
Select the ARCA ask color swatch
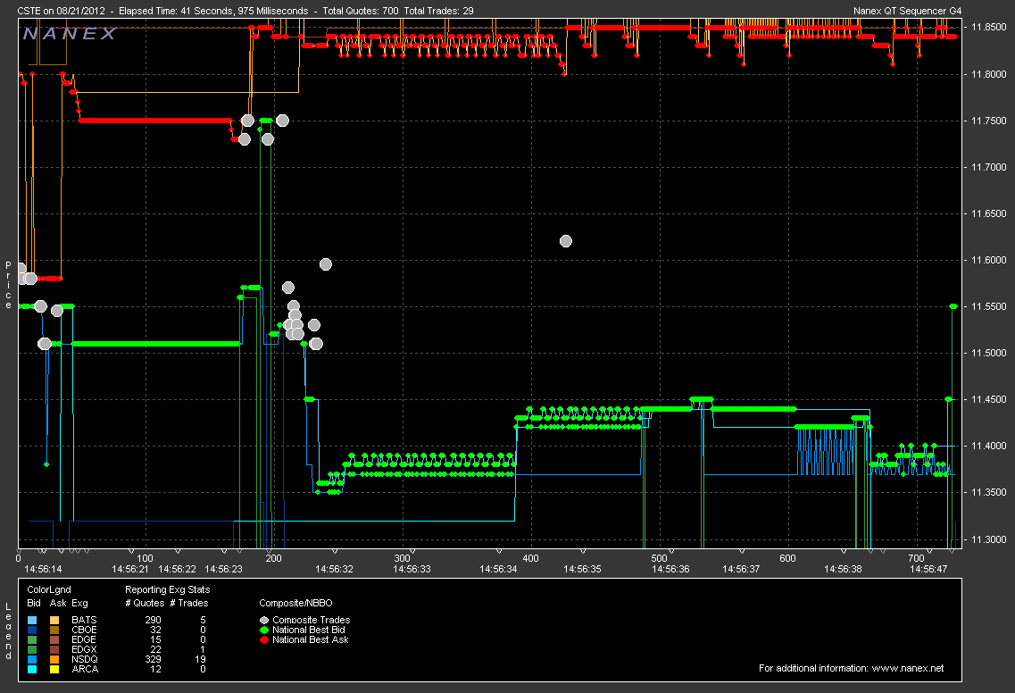(x=54, y=669)
